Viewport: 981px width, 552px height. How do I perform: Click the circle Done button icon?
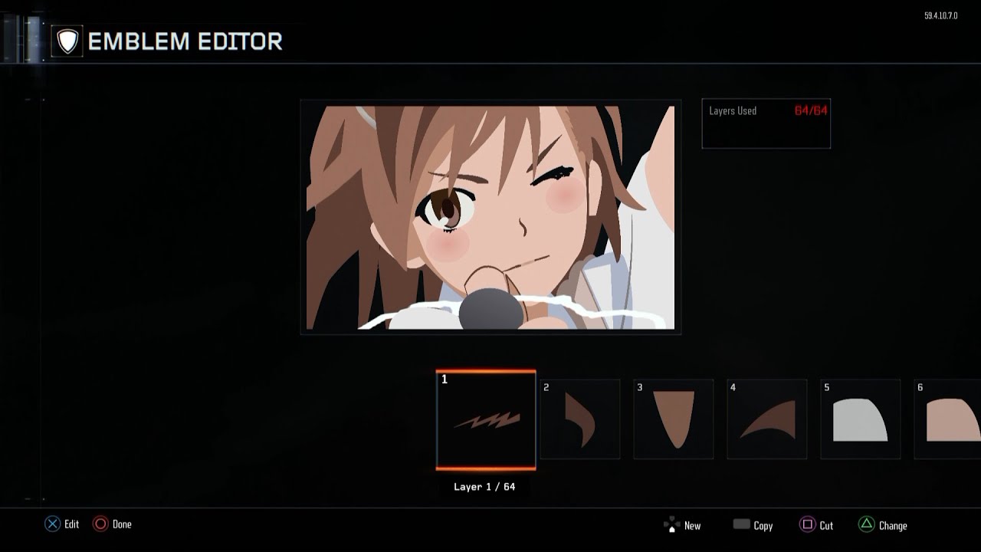100,524
